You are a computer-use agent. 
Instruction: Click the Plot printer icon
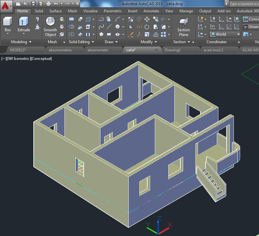[x=48, y=3]
